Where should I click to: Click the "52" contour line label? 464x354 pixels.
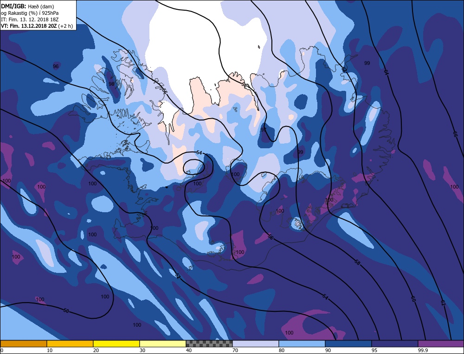(178, 276)
